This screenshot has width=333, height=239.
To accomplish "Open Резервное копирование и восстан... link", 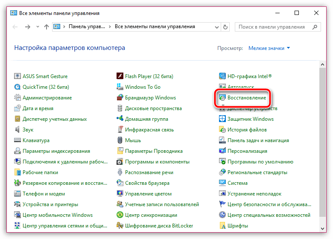I will (65, 183).
